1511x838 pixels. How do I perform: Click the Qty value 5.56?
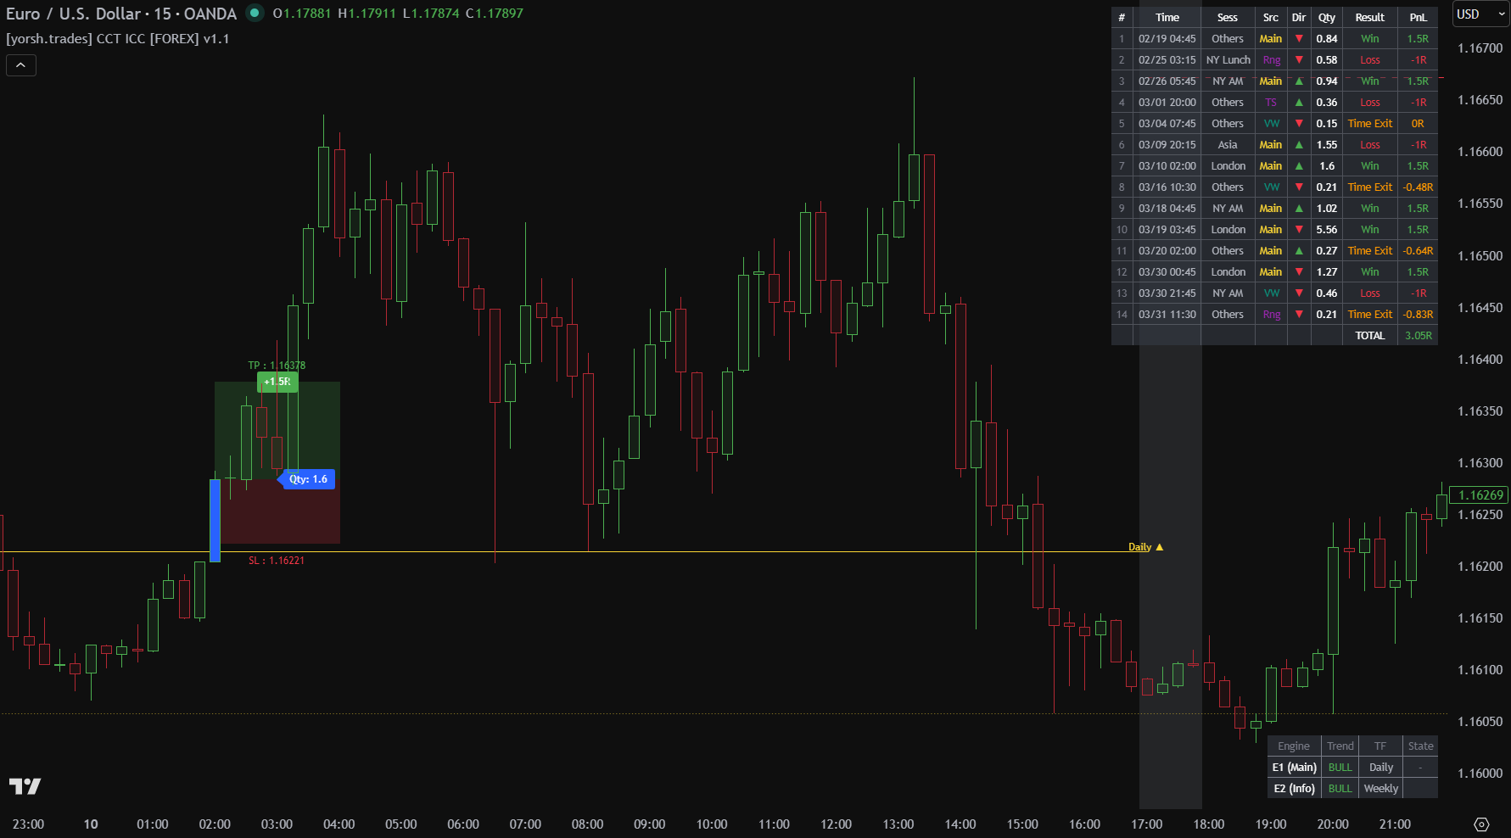[1326, 230]
